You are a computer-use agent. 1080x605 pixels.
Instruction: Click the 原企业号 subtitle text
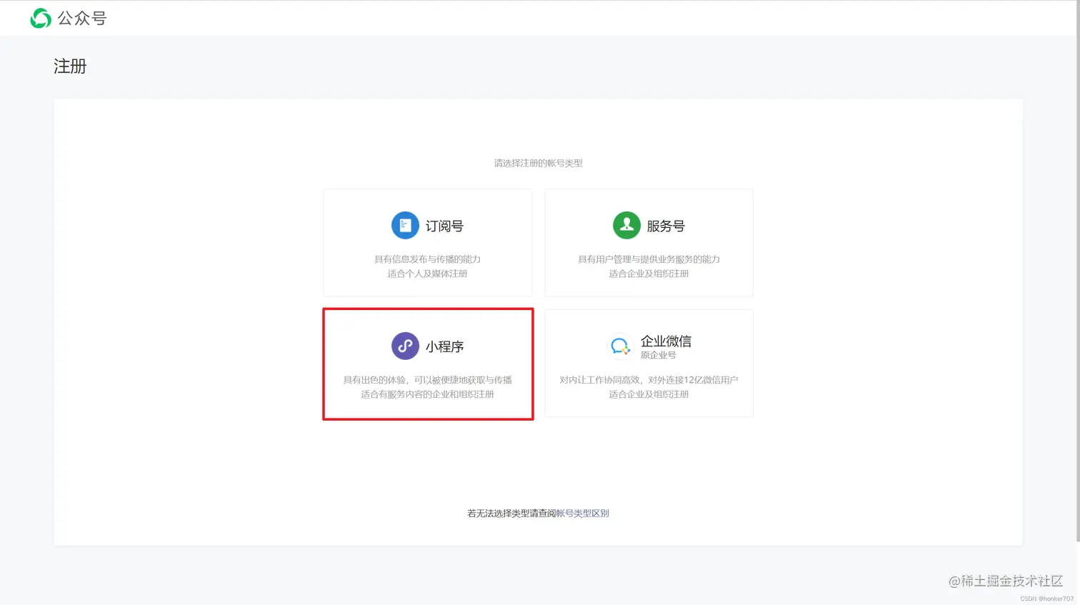coord(658,355)
